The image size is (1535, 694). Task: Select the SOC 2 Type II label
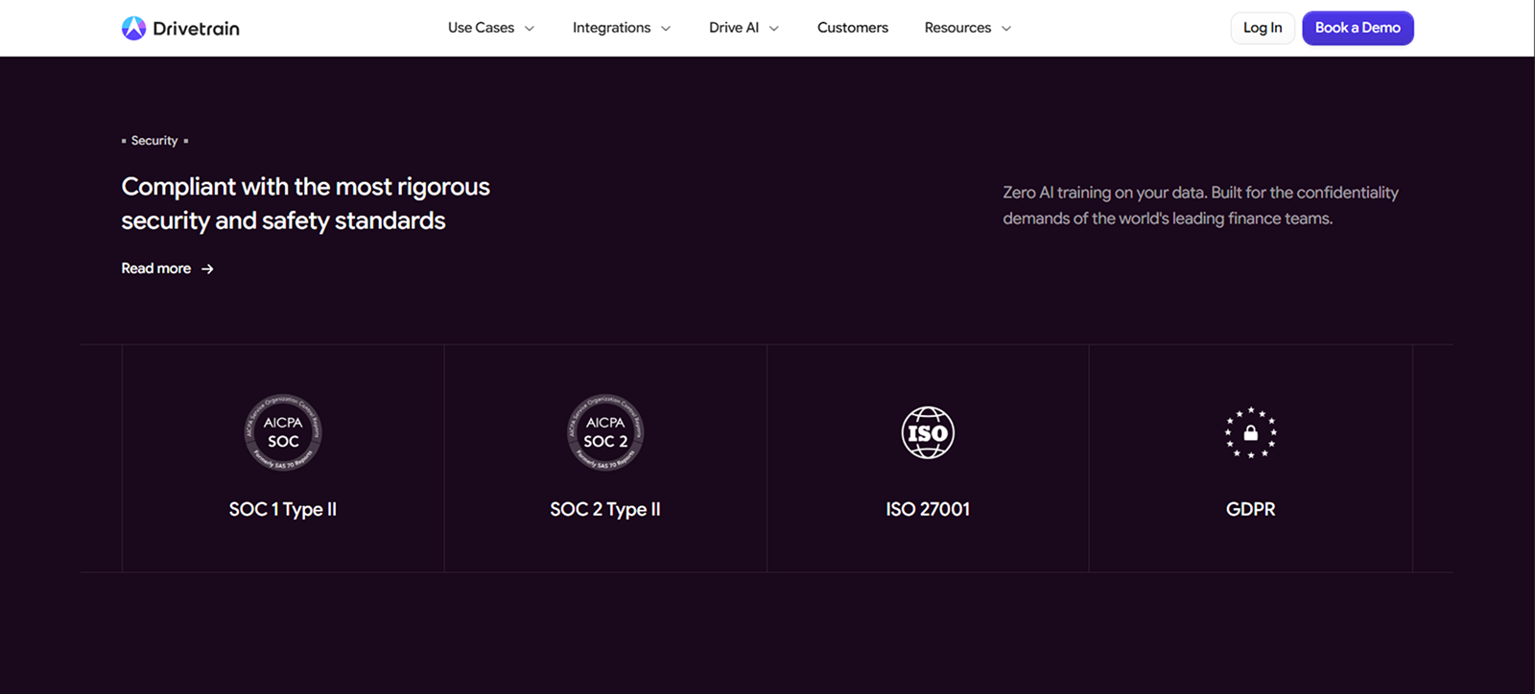point(605,509)
